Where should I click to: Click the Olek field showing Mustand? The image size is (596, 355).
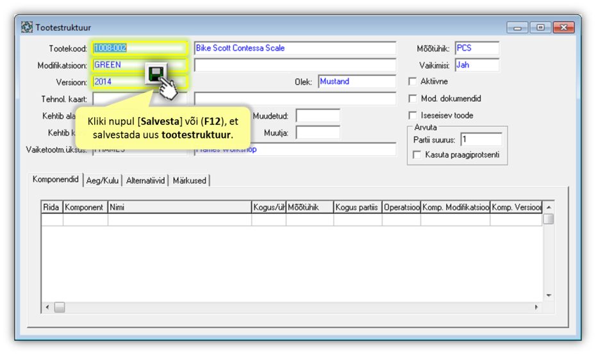click(x=357, y=81)
